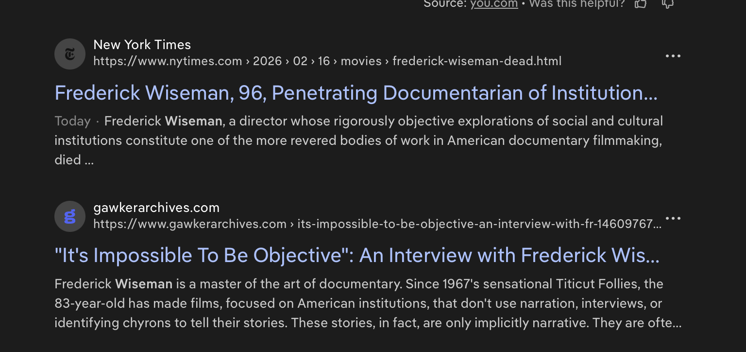The width and height of the screenshot is (746, 352).
Task: Open more options for gawkerarchives.com result
Action: click(673, 218)
